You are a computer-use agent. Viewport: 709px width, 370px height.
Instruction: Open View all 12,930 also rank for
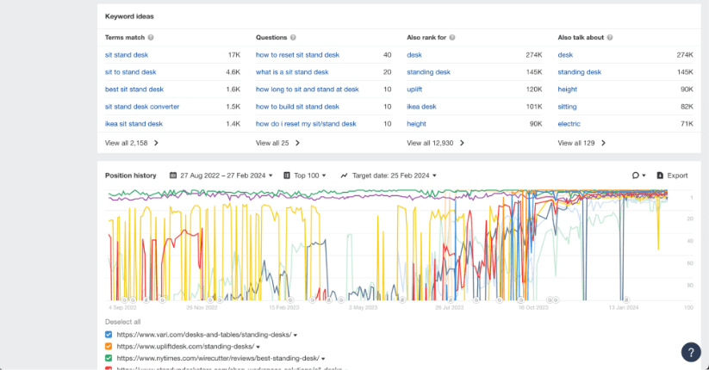435,143
